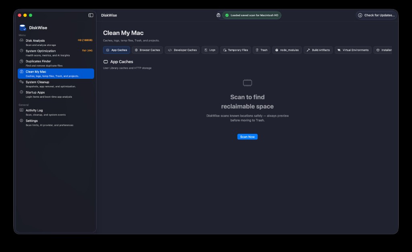Image resolution: width=412 pixels, height=252 pixels.
Task: Click the globe icon on Browser Caches tab
Action: tap(136, 50)
